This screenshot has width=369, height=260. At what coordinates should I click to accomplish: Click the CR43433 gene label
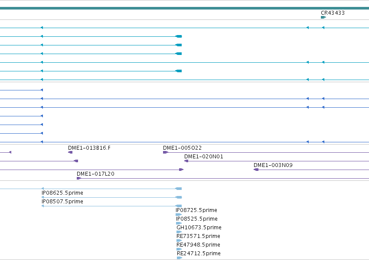[333, 13]
